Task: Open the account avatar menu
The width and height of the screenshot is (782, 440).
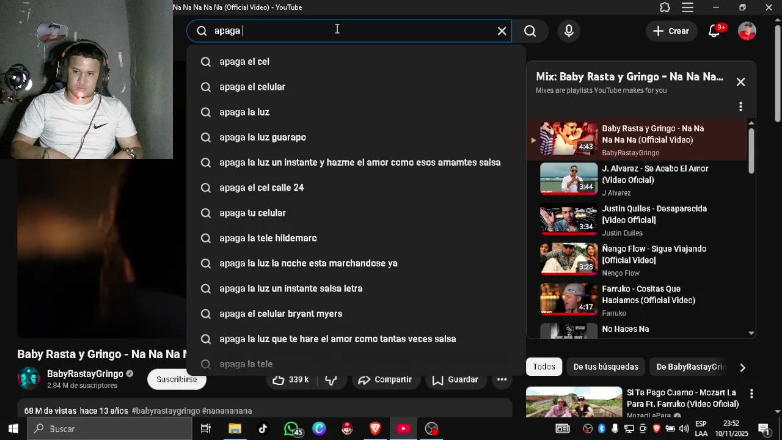Action: [x=747, y=31]
